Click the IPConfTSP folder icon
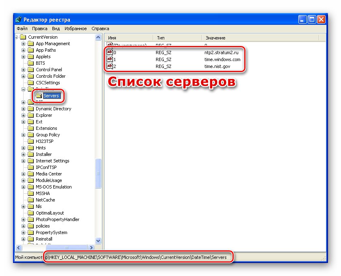341x276 pixels. 30,167
